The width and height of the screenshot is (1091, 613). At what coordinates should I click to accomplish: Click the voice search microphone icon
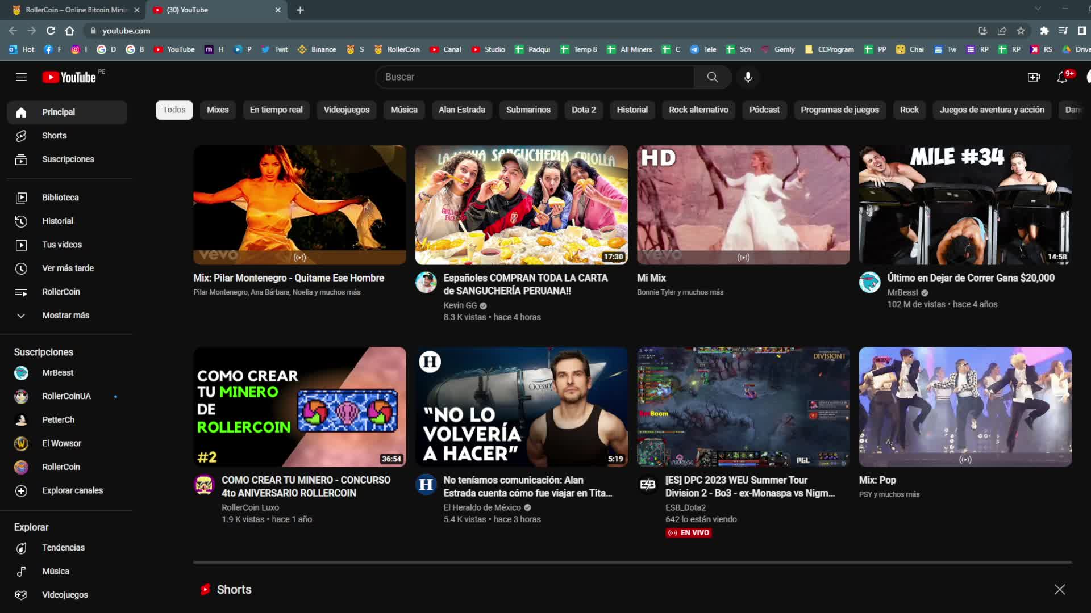pyautogui.click(x=748, y=77)
